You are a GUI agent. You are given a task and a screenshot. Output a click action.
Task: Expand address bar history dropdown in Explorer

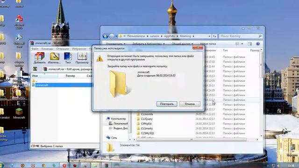click(209, 36)
